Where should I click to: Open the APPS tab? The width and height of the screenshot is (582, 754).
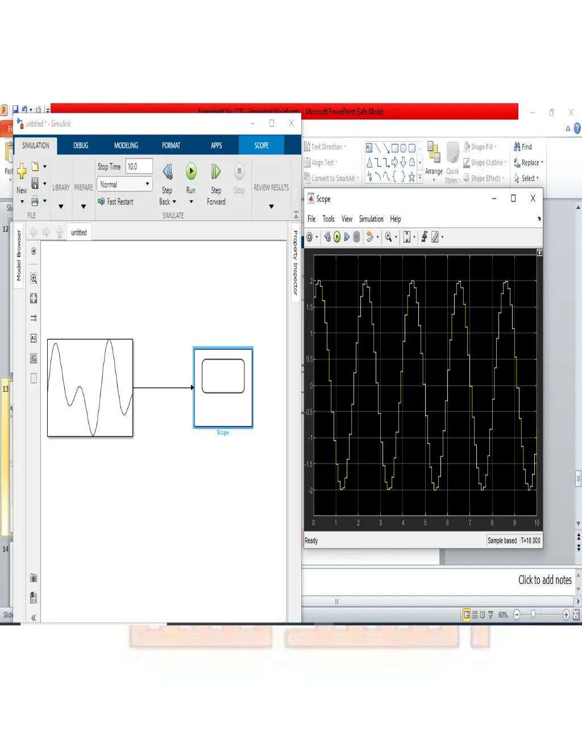click(x=217, y=146)
